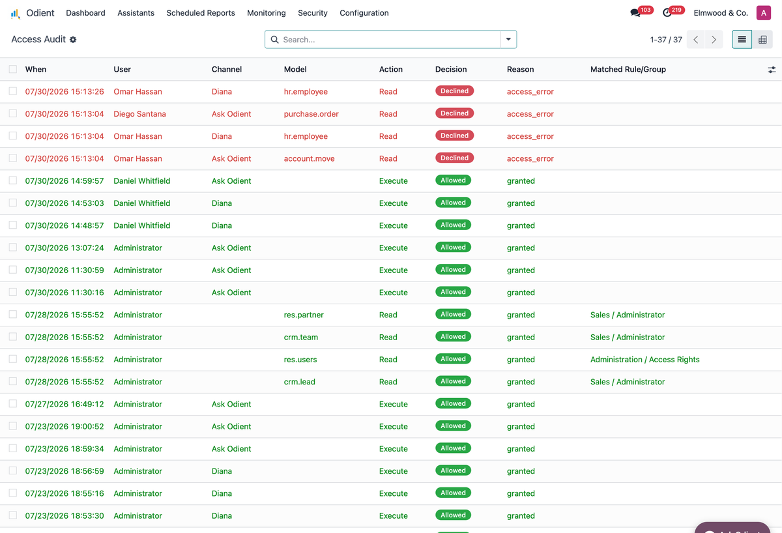
Task: Toggle the select-all header checkbox
Action: coord(13,69)
